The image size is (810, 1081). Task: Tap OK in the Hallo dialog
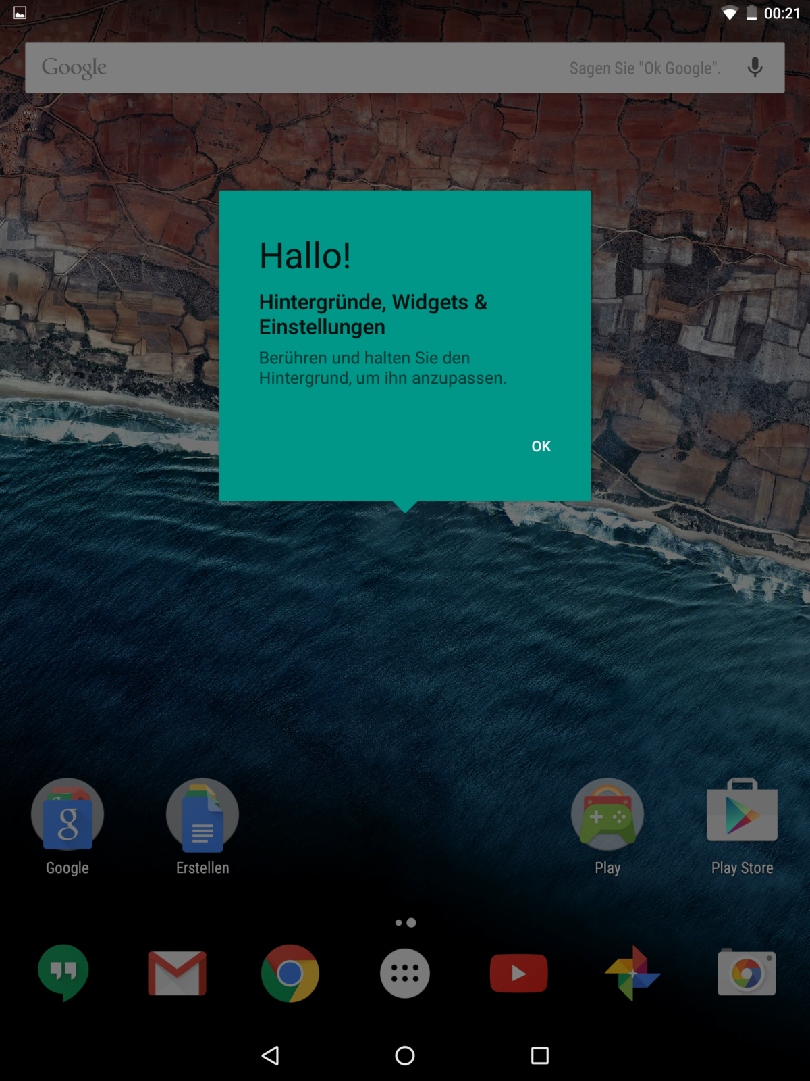(x=541, y=446)
